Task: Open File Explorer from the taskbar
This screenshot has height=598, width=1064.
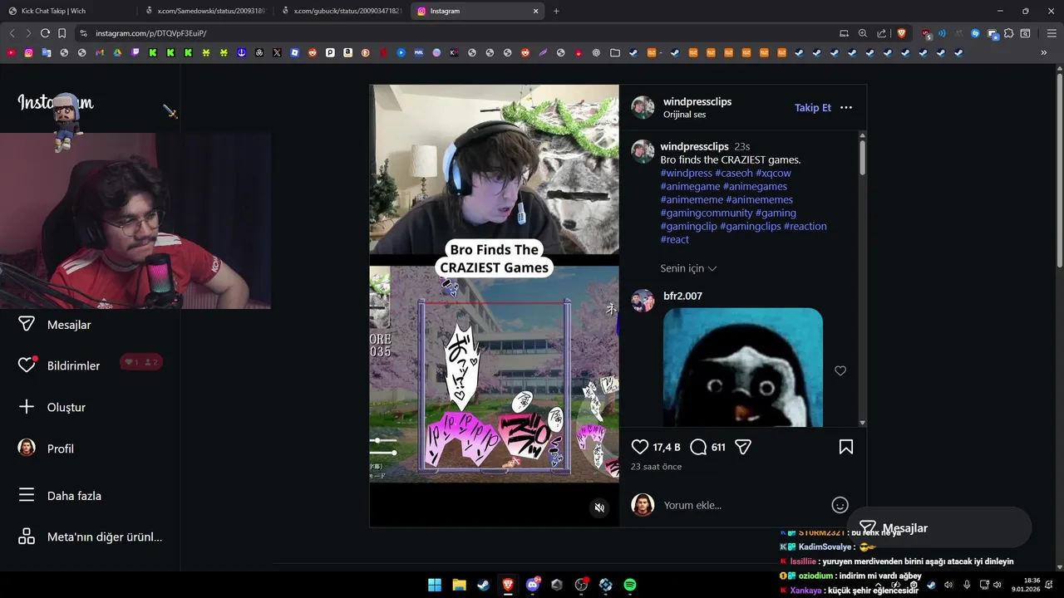Action: pyautogui.click(x=459, y=585)
